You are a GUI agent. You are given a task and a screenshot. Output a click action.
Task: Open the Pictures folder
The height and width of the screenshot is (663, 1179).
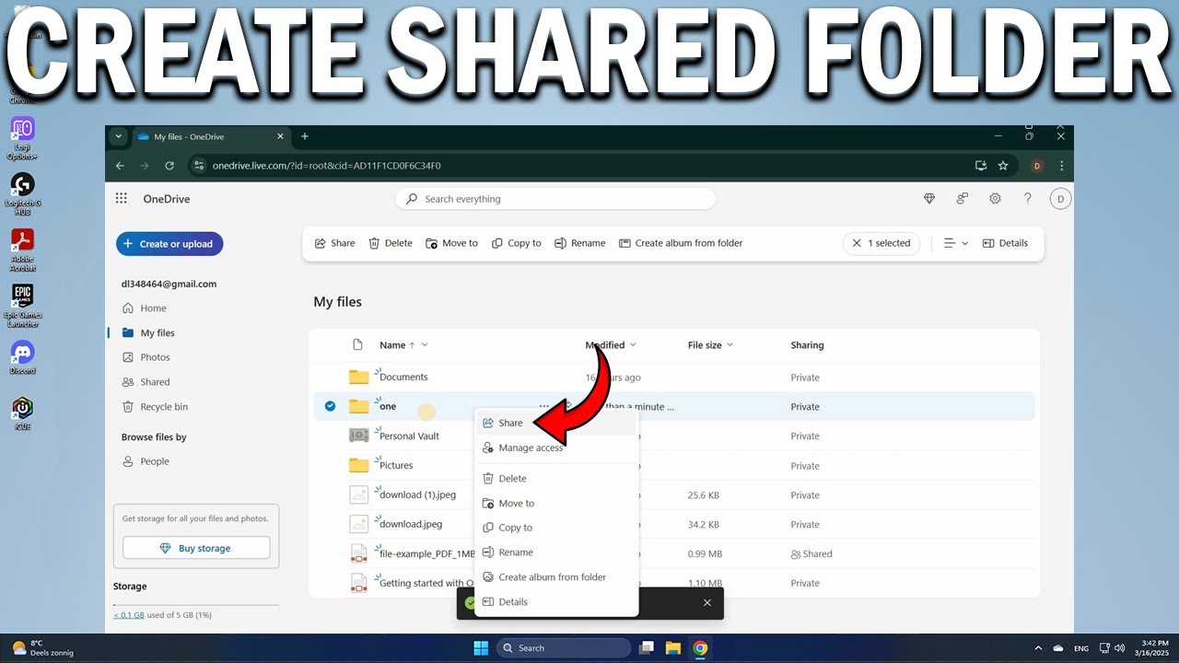pos(396,465)
